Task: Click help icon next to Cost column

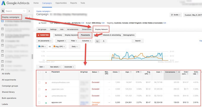Action: coord(161,72)
